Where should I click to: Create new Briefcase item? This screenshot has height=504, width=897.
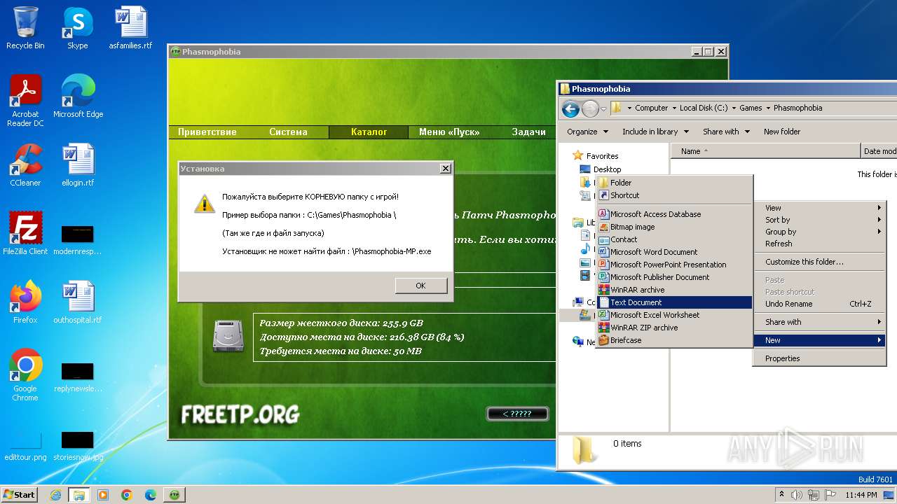[674, 340]
